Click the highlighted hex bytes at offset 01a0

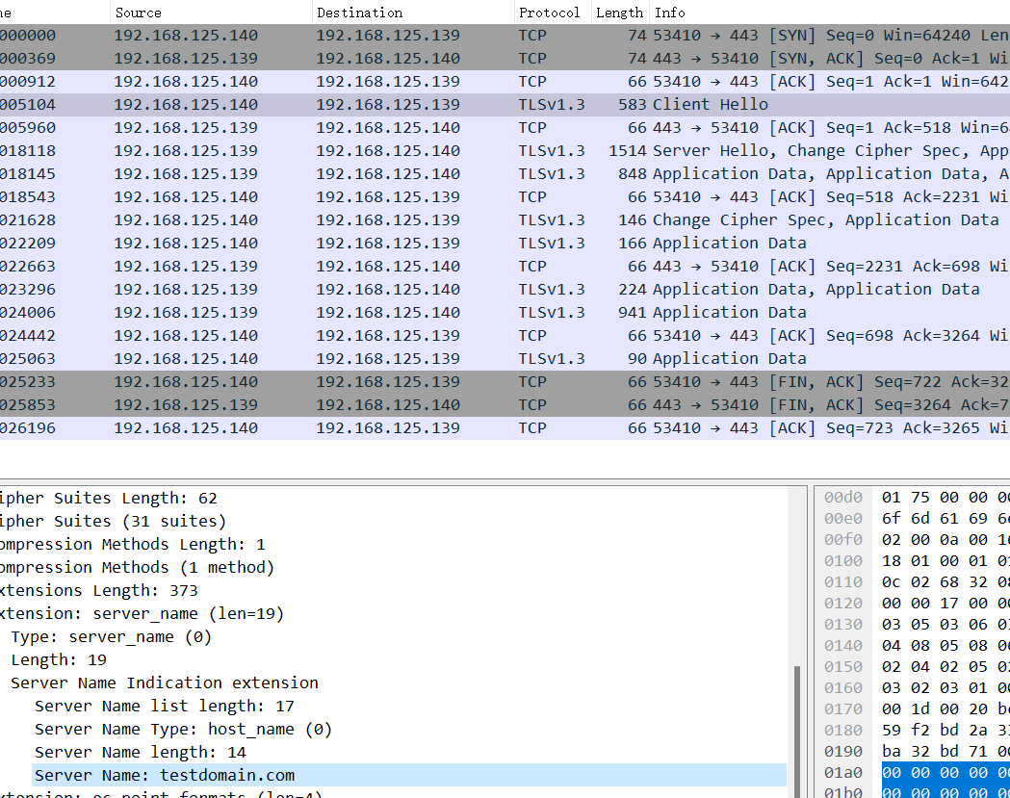click(944, 775)
